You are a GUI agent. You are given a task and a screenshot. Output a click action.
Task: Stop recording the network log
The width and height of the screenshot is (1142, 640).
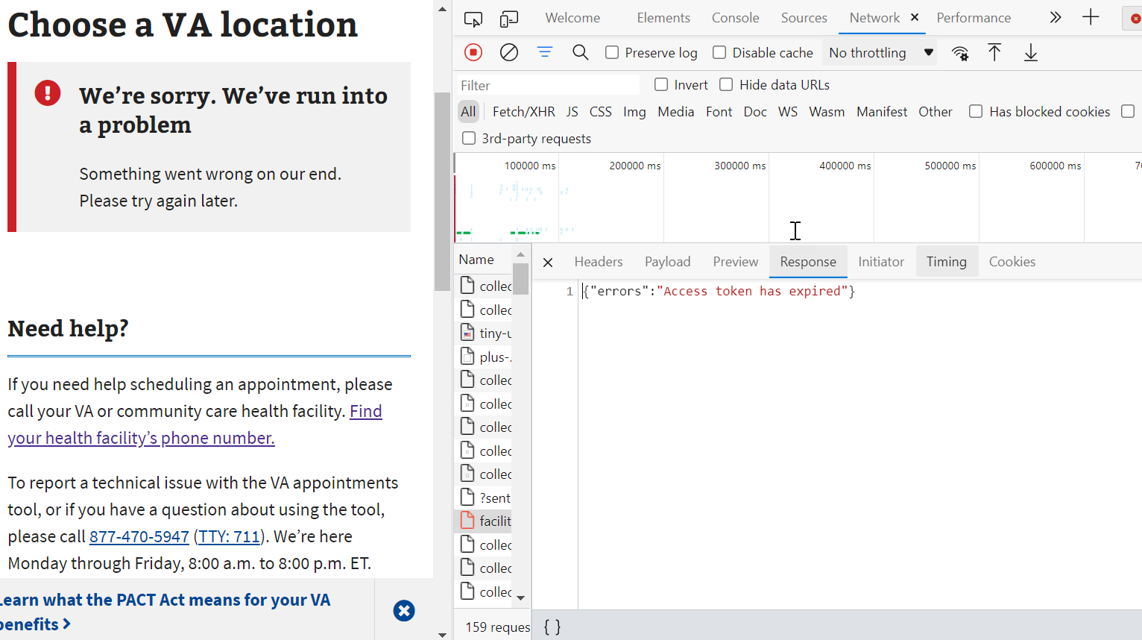coord(473,52)
